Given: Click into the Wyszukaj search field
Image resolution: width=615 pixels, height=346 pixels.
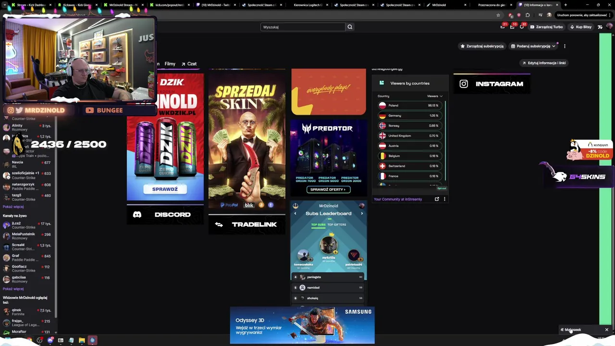Looking at the screenshot, I should tap(303, 27).
